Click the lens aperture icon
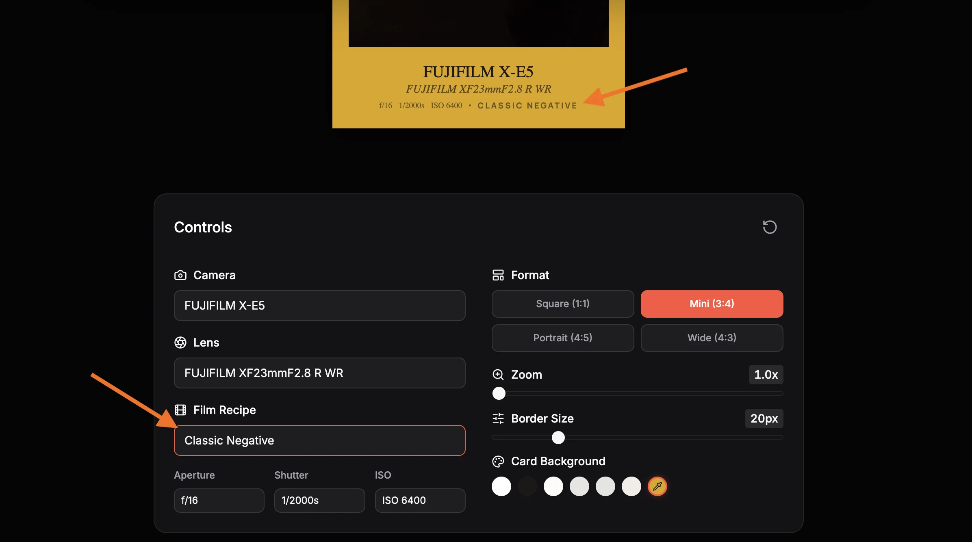 coord(180,343)
